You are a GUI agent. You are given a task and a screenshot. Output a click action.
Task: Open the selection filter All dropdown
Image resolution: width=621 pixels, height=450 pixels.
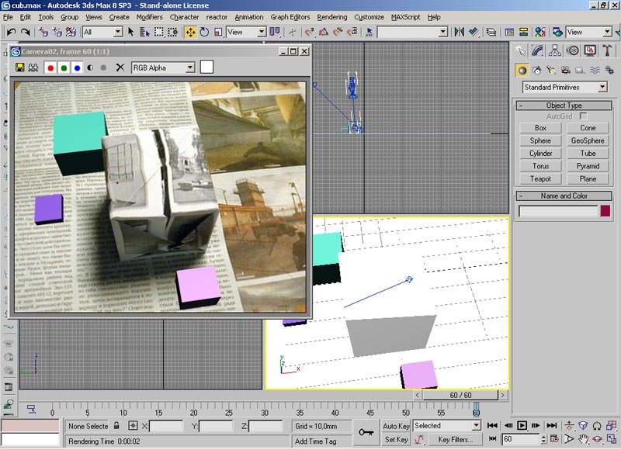coord(102,32)
